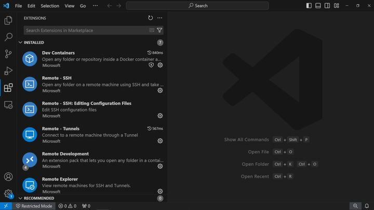Click Dev Containers workspace trust shield icon
The height and width of the screenshot is (210, 374).
point(151,65)
